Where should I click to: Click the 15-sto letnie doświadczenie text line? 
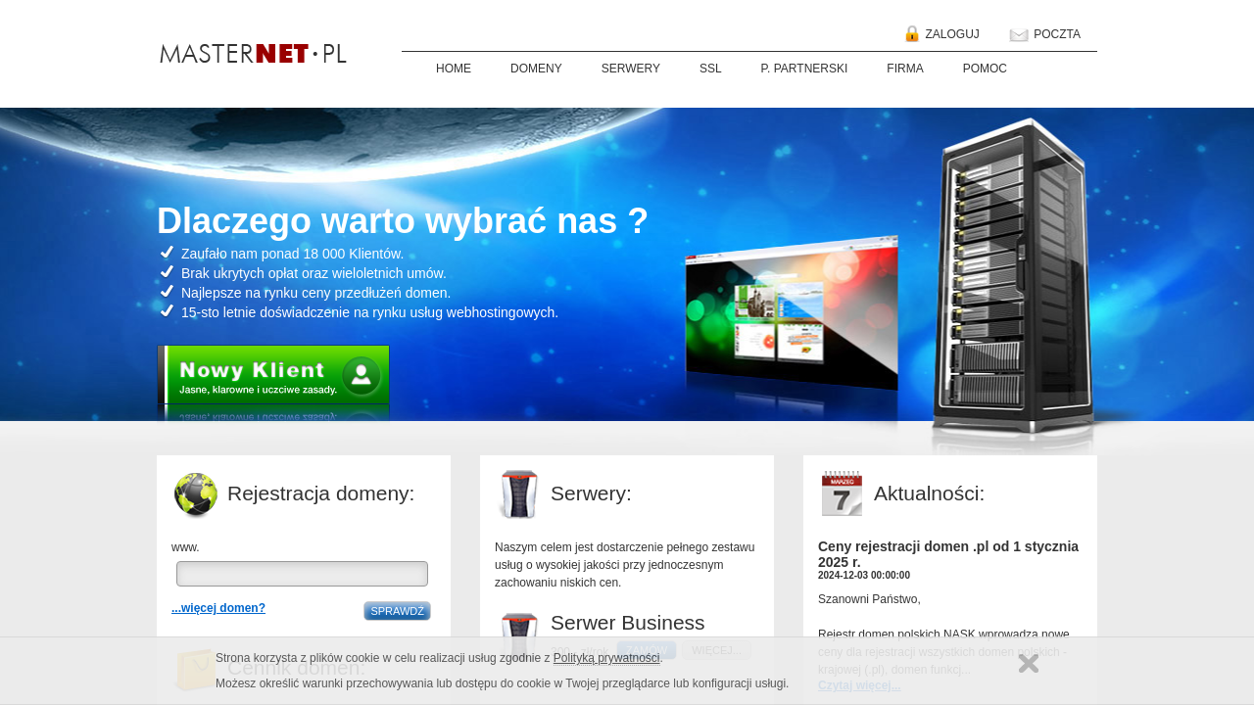(x=369, y=312)
